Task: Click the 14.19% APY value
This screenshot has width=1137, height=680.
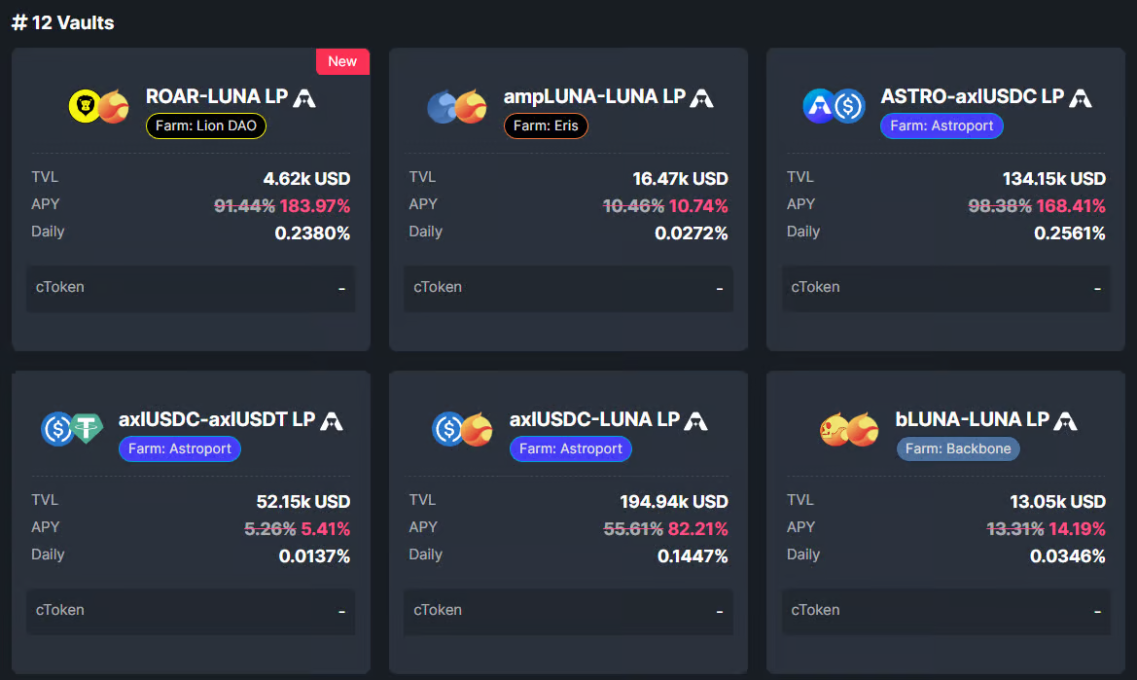Action: 1077,529
